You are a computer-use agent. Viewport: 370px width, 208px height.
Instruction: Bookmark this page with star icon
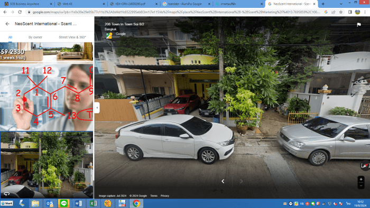(x=341, y=12)
